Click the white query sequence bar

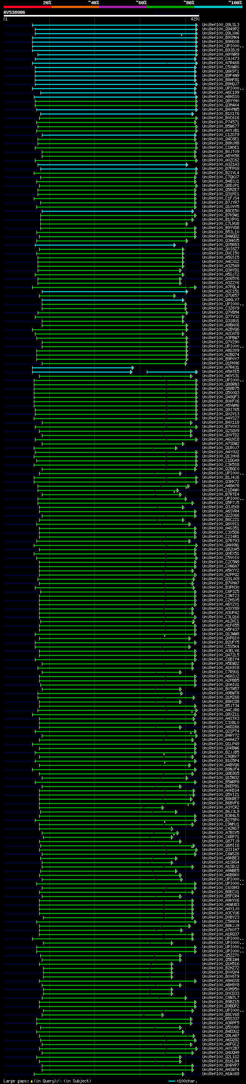(101, 15)
